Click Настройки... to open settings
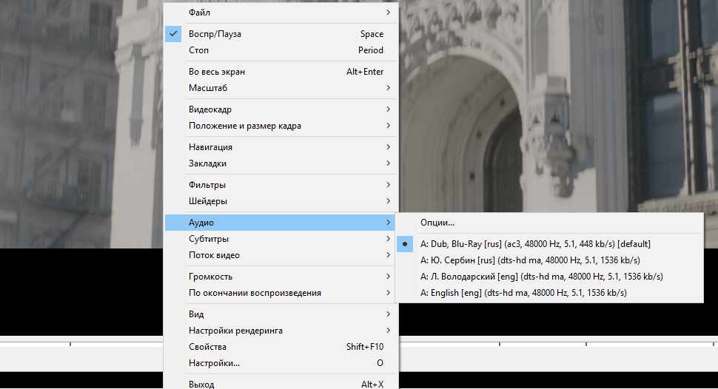Image resolution: width=718 pixels, height=389 pixels. pos(214,363)
